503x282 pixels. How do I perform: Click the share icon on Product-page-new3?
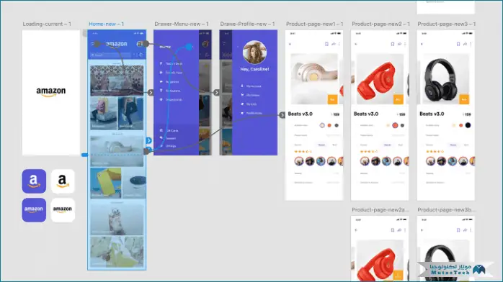[x=465, y=44]
